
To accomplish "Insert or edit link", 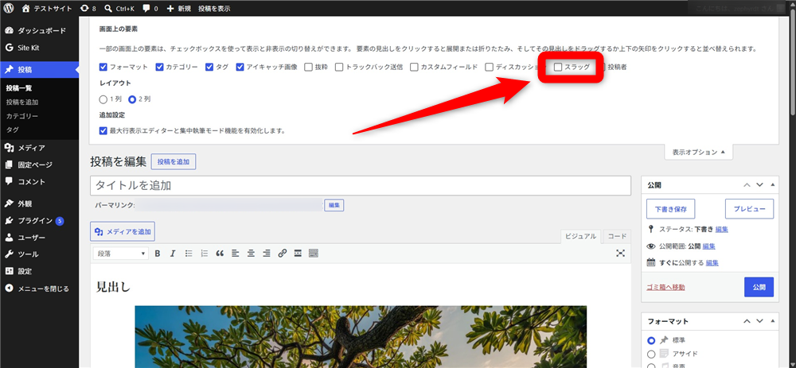I will [x=283, y=253].
